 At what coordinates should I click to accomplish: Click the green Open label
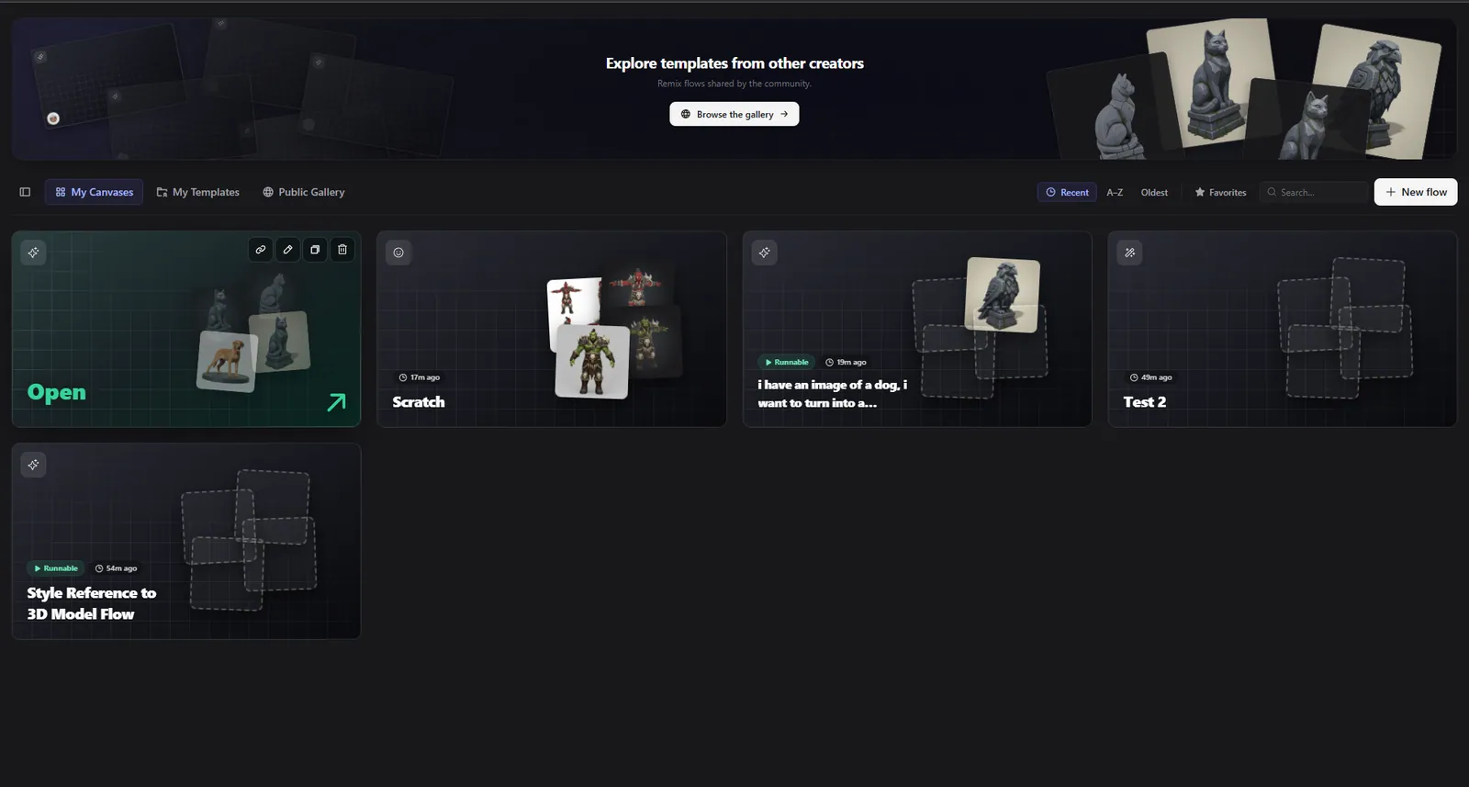point(57,392)
